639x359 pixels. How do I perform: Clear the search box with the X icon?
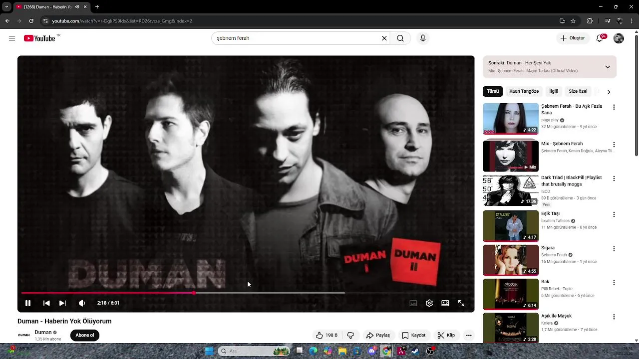(x=384, y=38)
